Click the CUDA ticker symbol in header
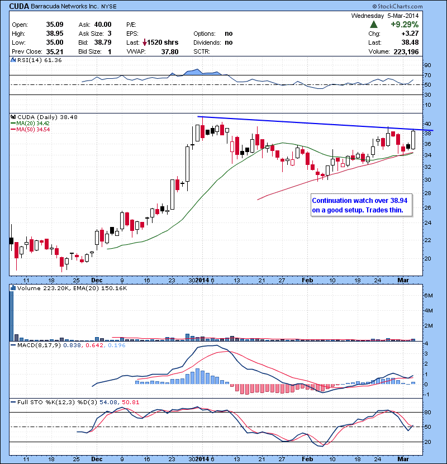 [x=19, y=6]
